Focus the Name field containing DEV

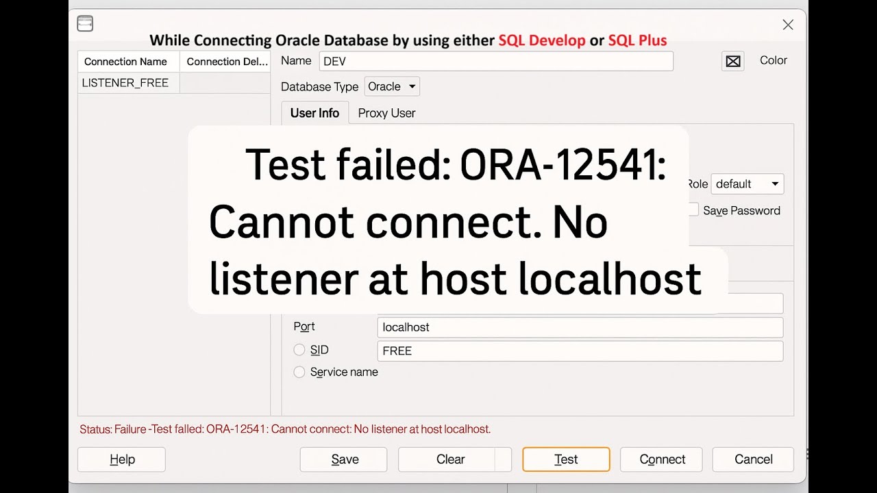click(495, 61)
